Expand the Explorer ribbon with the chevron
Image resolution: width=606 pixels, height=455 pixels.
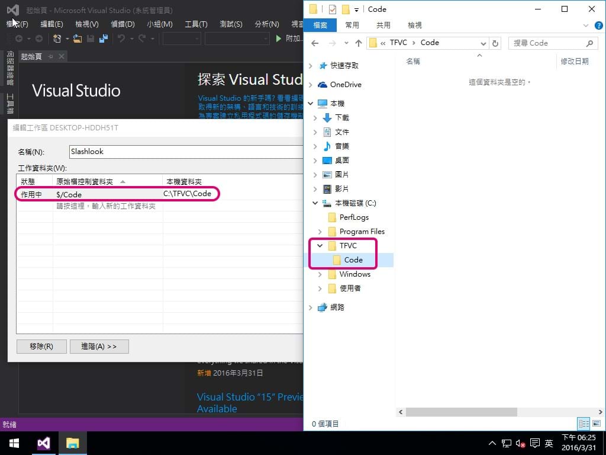point(585,25)
